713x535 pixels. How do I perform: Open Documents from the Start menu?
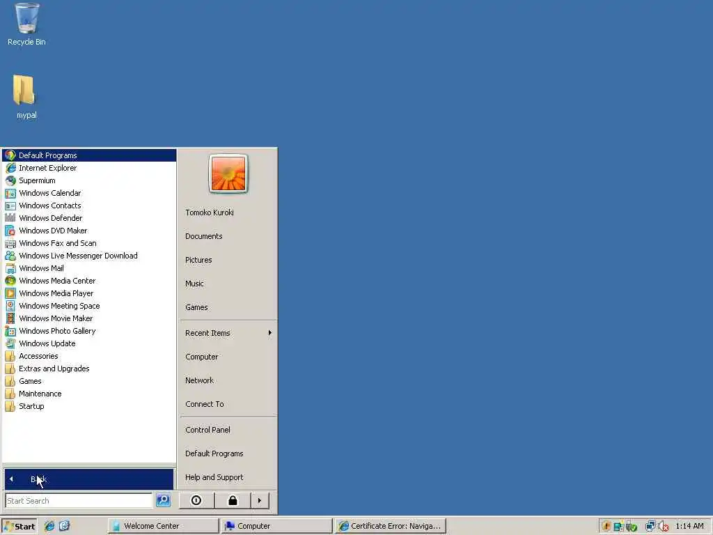pyautogui.click(x=228, y=236)
